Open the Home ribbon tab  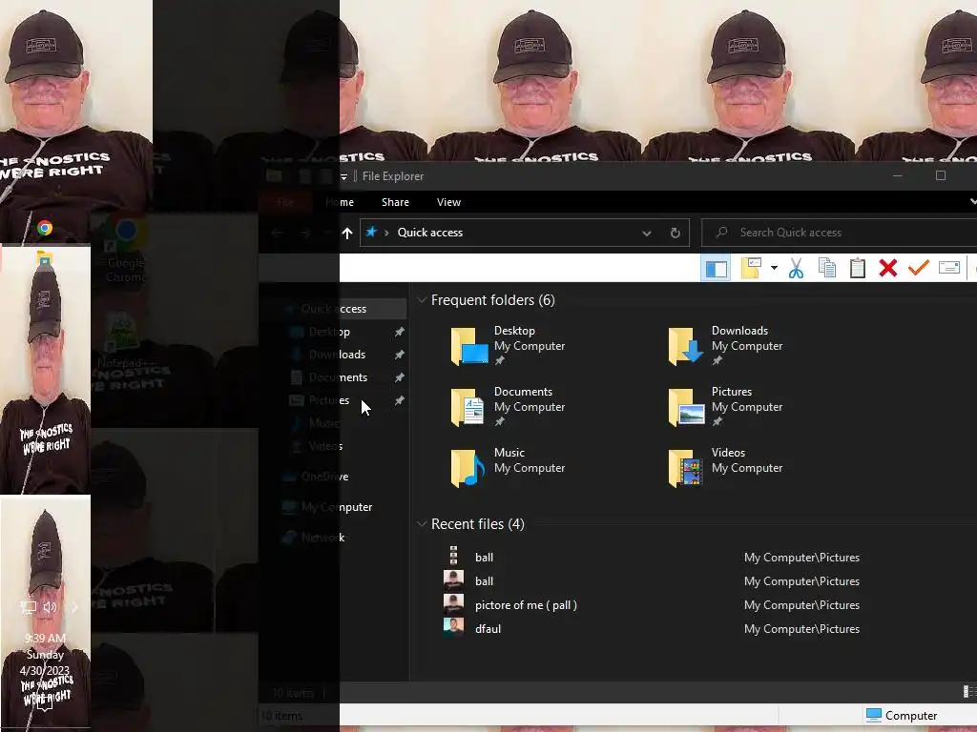click(340, 202)
